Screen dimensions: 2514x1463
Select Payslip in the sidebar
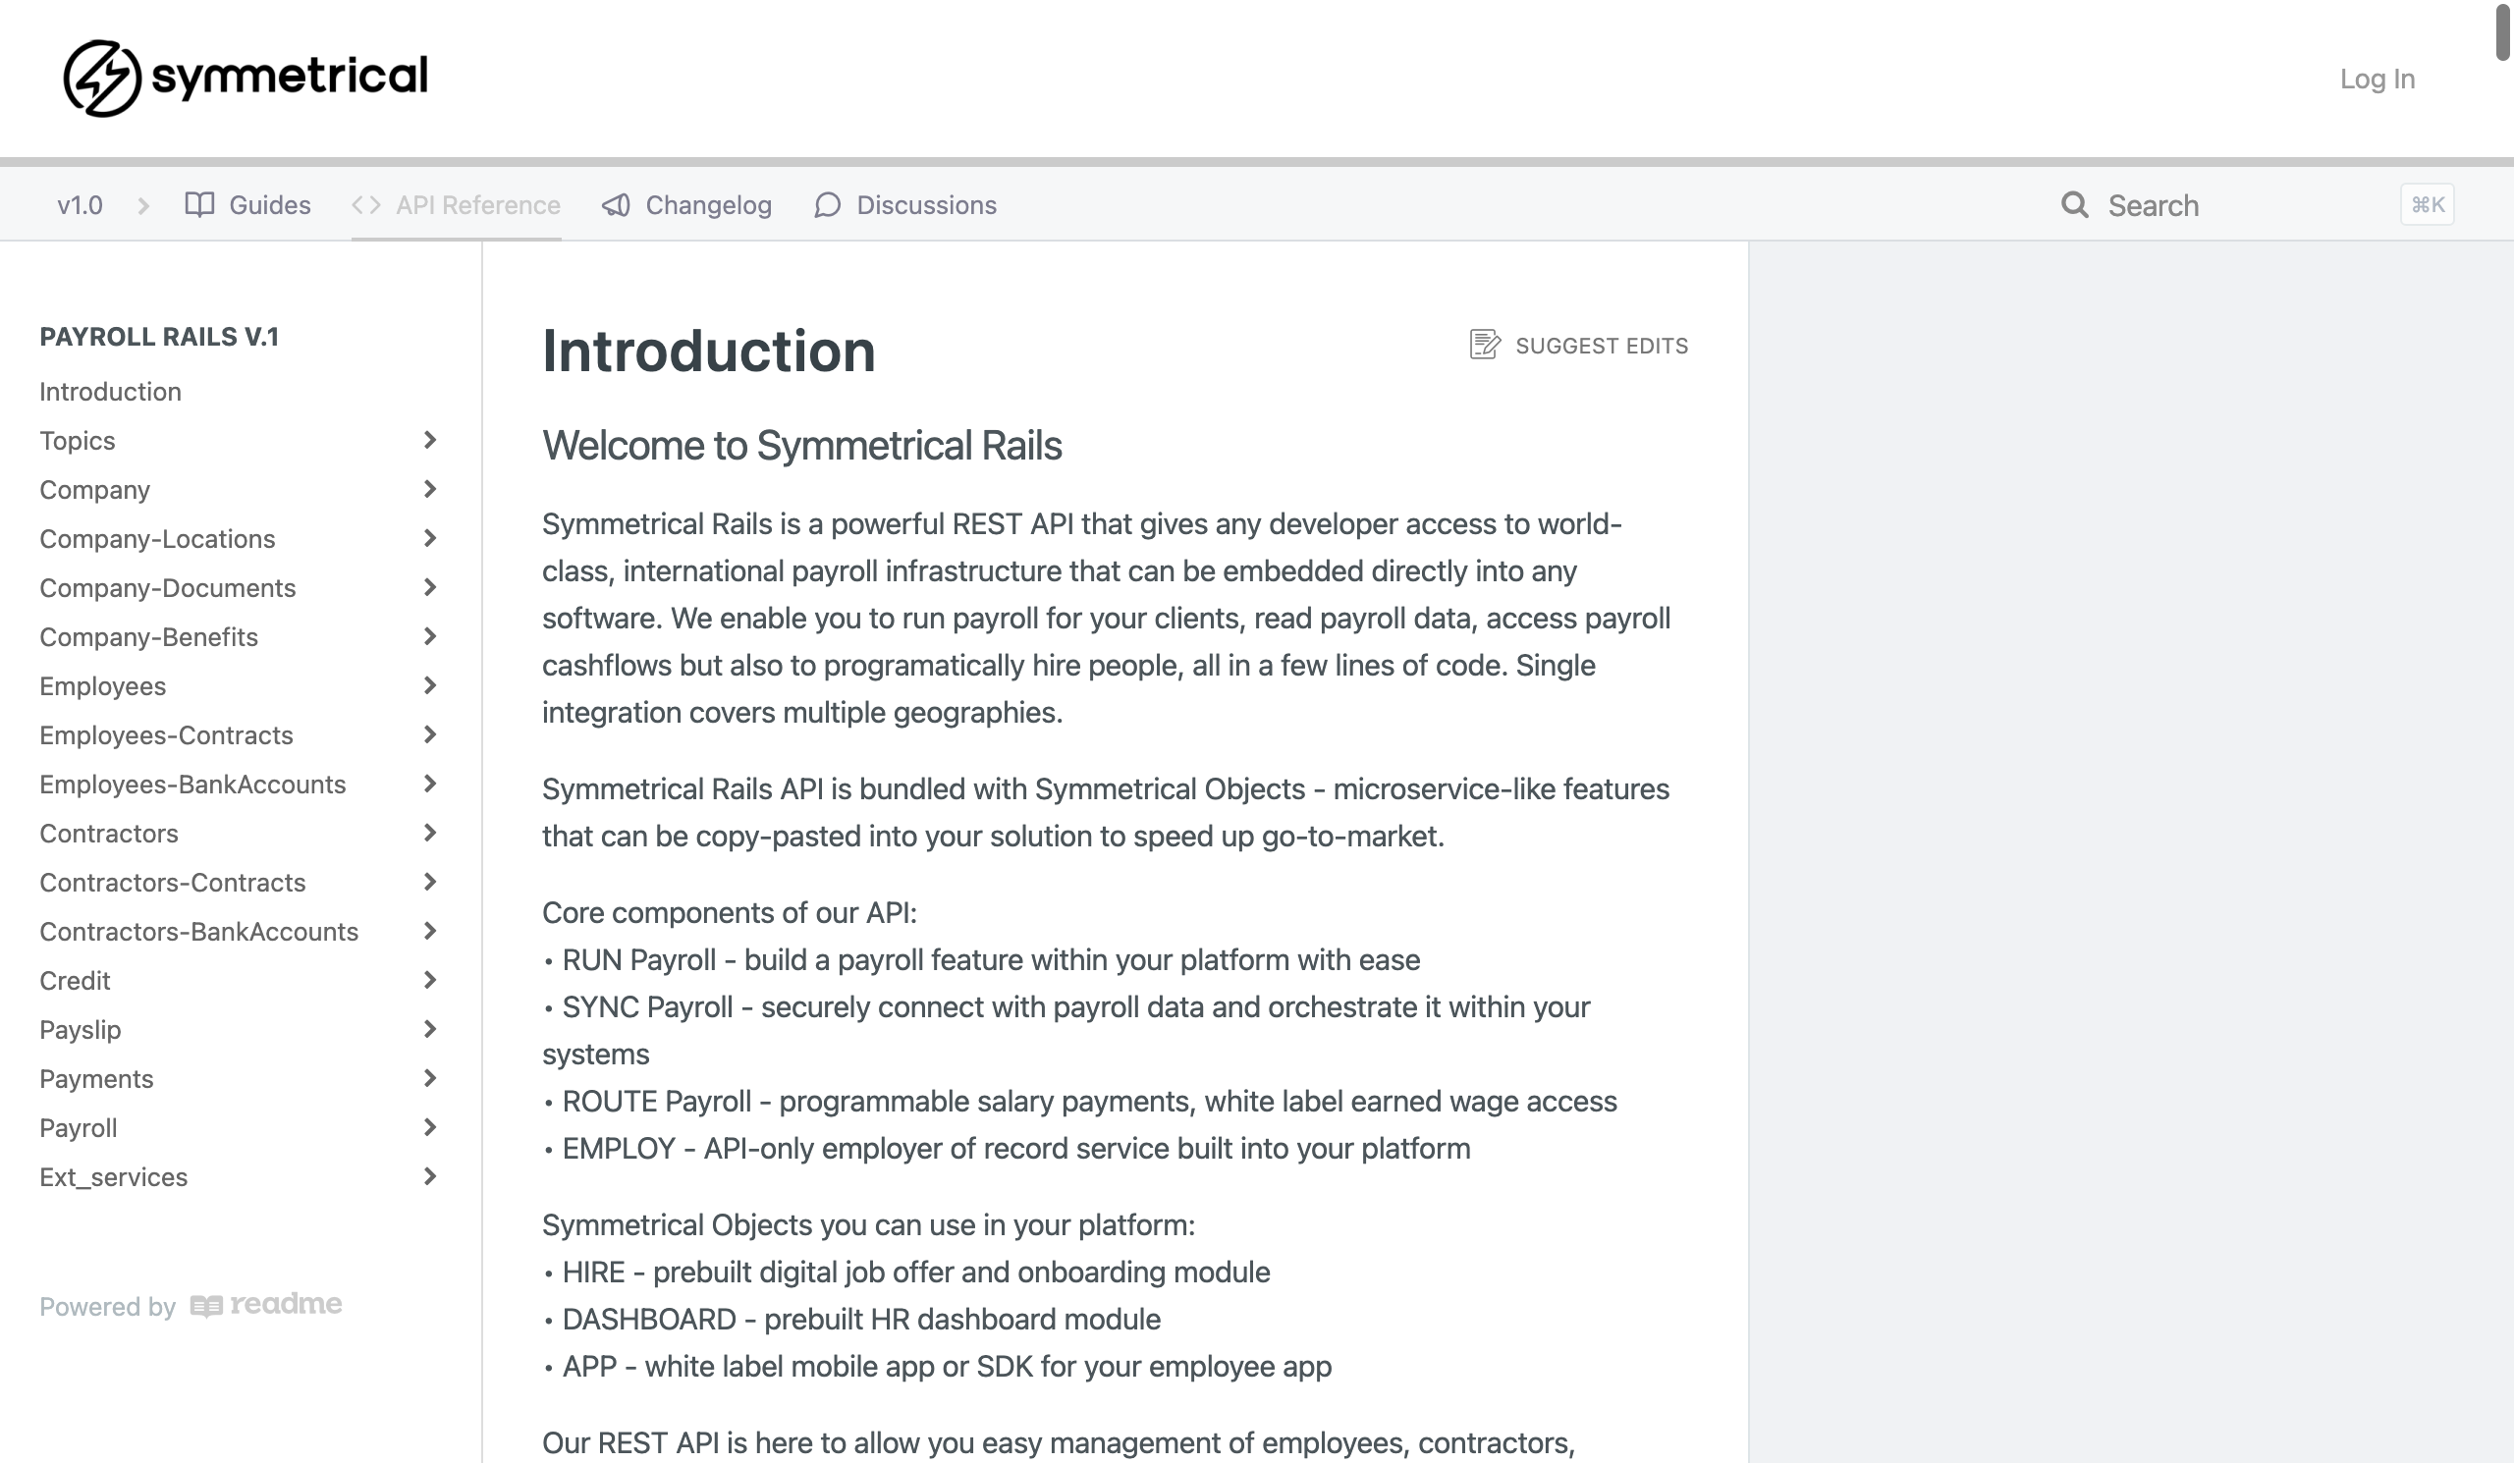(x=80, y=1029)
